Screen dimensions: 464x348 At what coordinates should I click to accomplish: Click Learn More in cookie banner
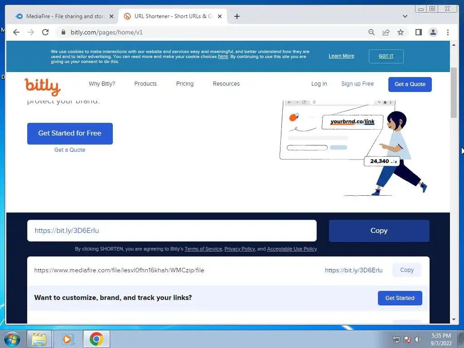(x=341, y=56)
